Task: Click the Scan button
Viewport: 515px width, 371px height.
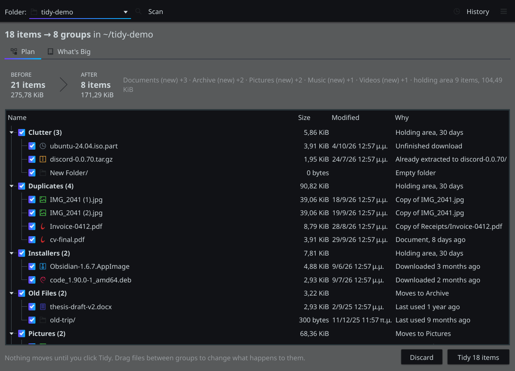Action: (x=150, y=12)
